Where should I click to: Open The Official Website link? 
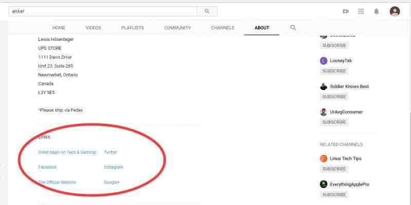pyautogui.click(x=57, y=182)
